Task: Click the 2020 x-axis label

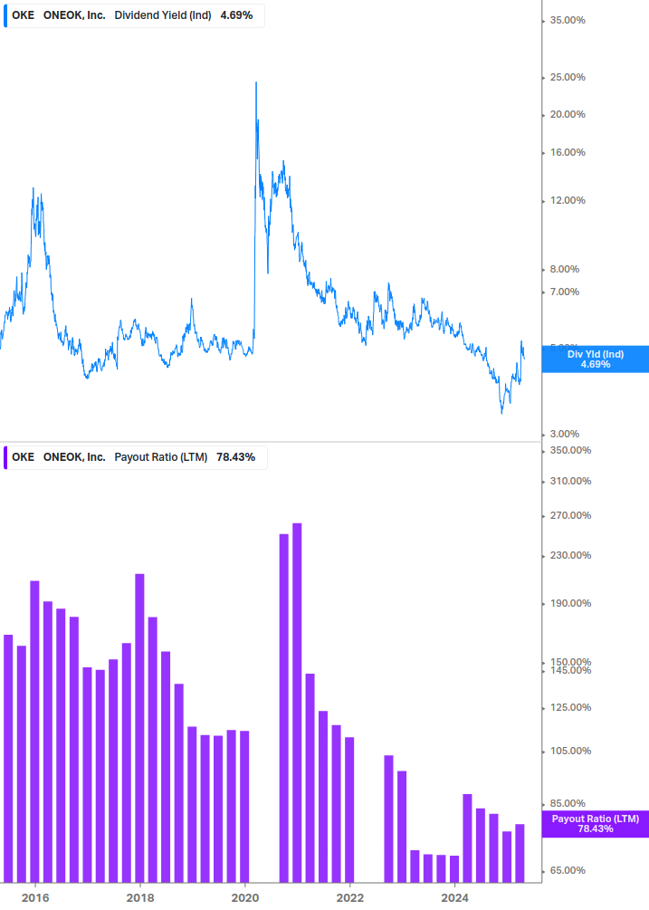Action: pyautogui.click(x=245, y=898)
